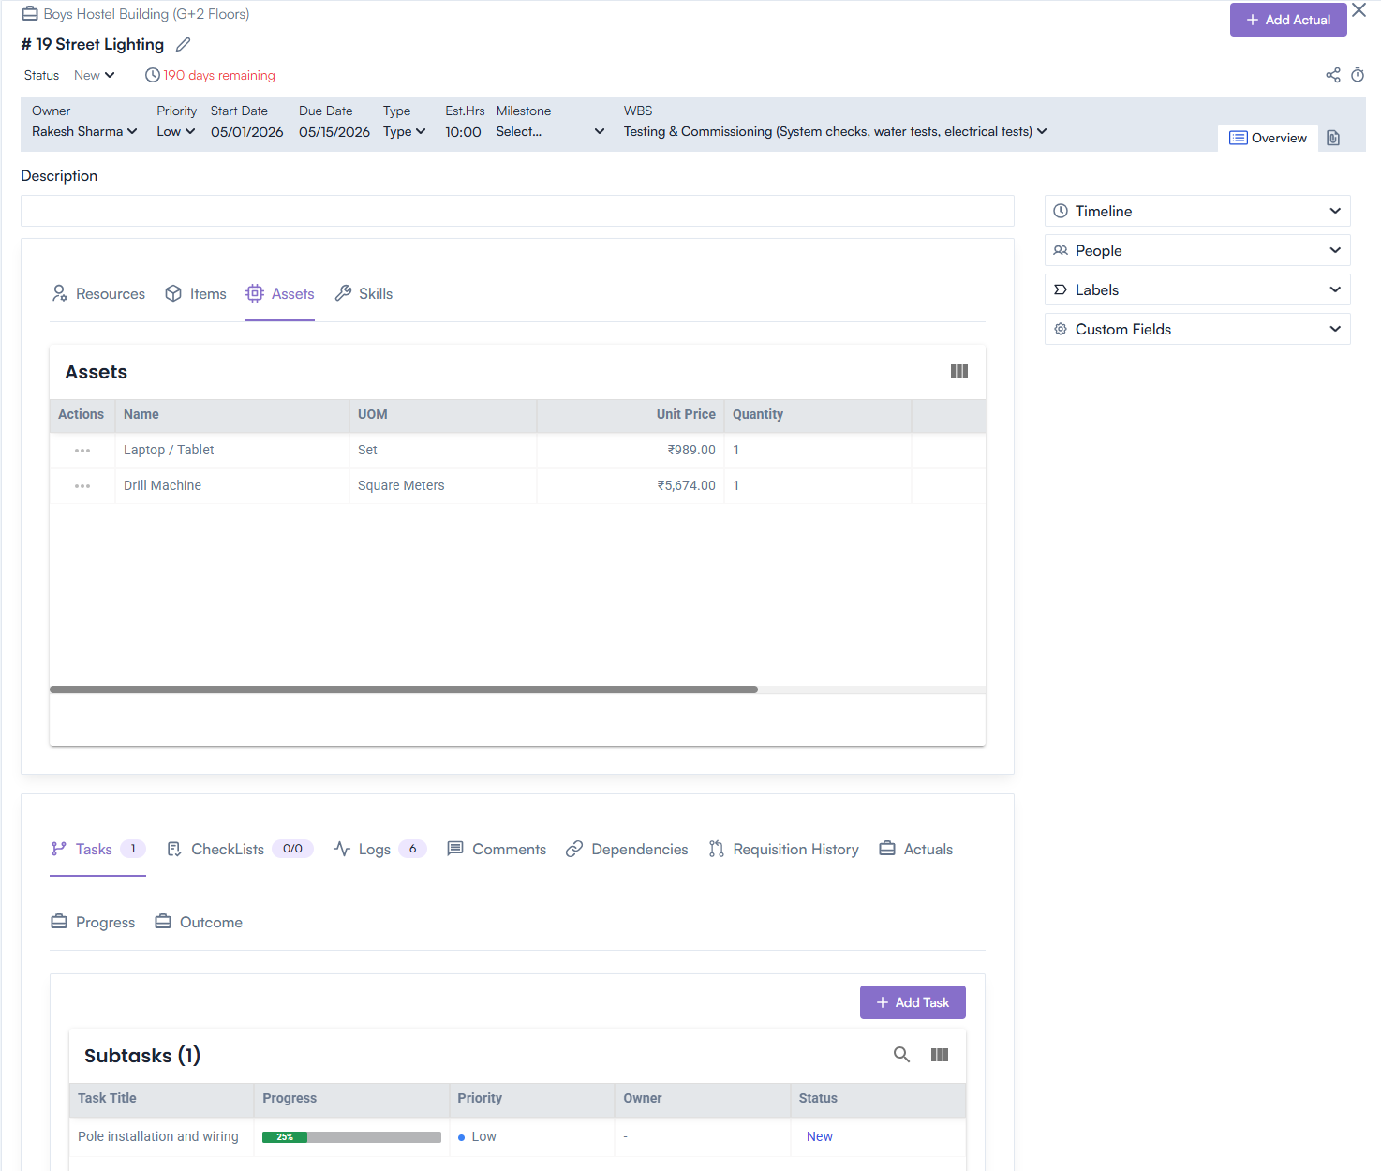Open column chooser icon in Assets table

point(958,371)
